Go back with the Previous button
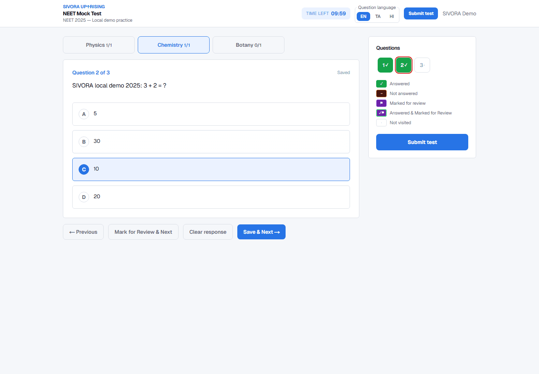539x374 pixels. (83, 232)
